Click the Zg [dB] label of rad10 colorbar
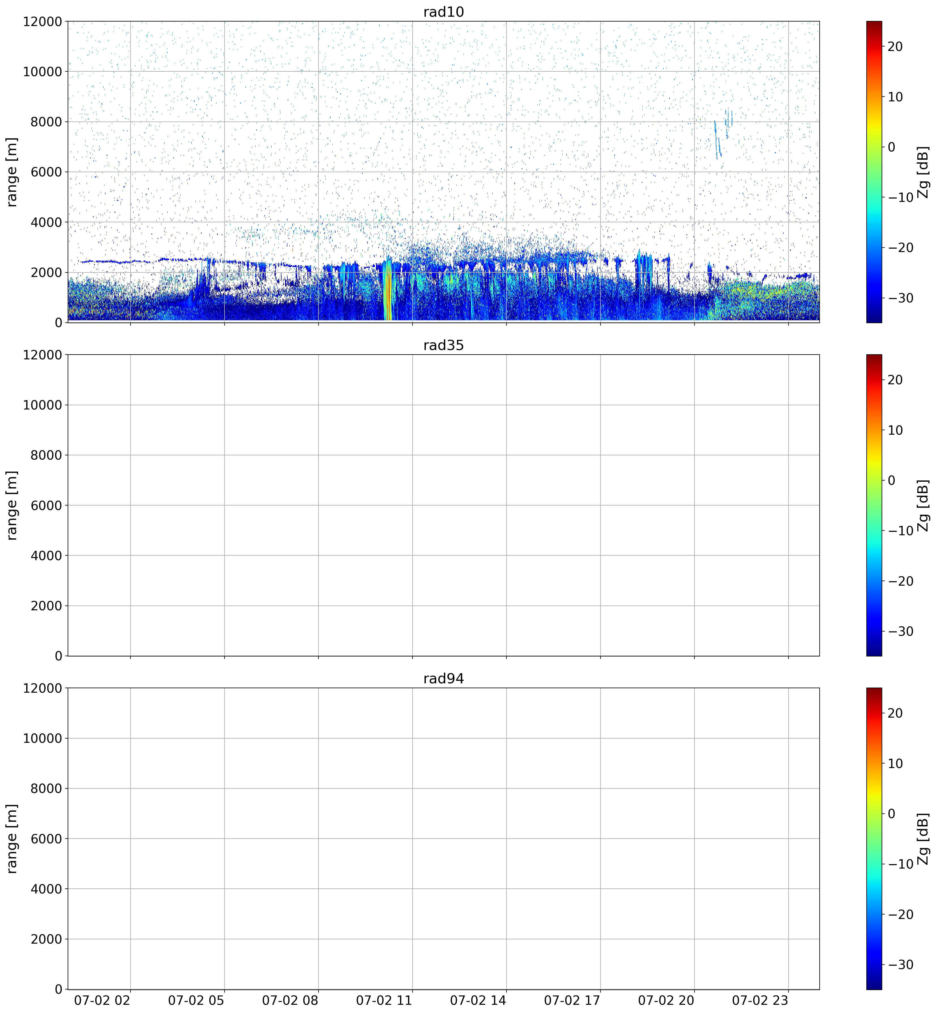 (923, 172)
